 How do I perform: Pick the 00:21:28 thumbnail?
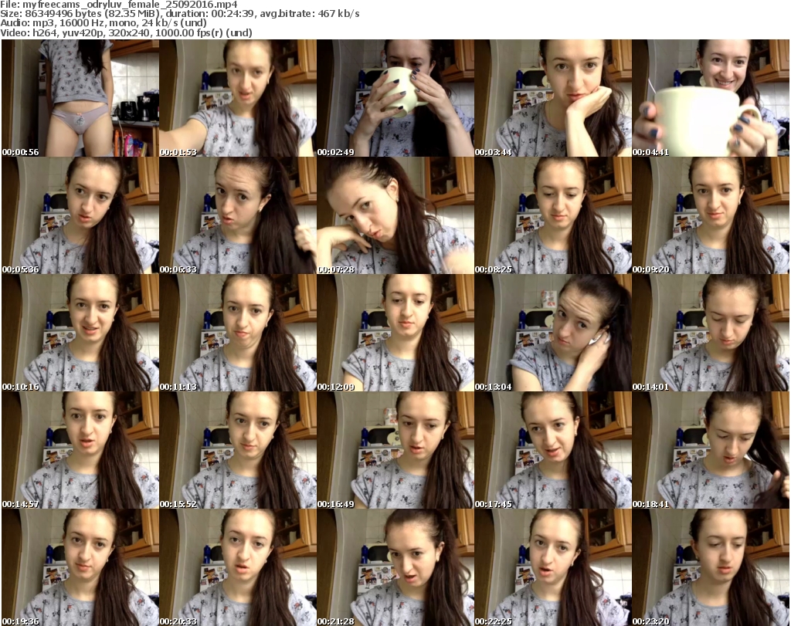(x=395, y=567)
